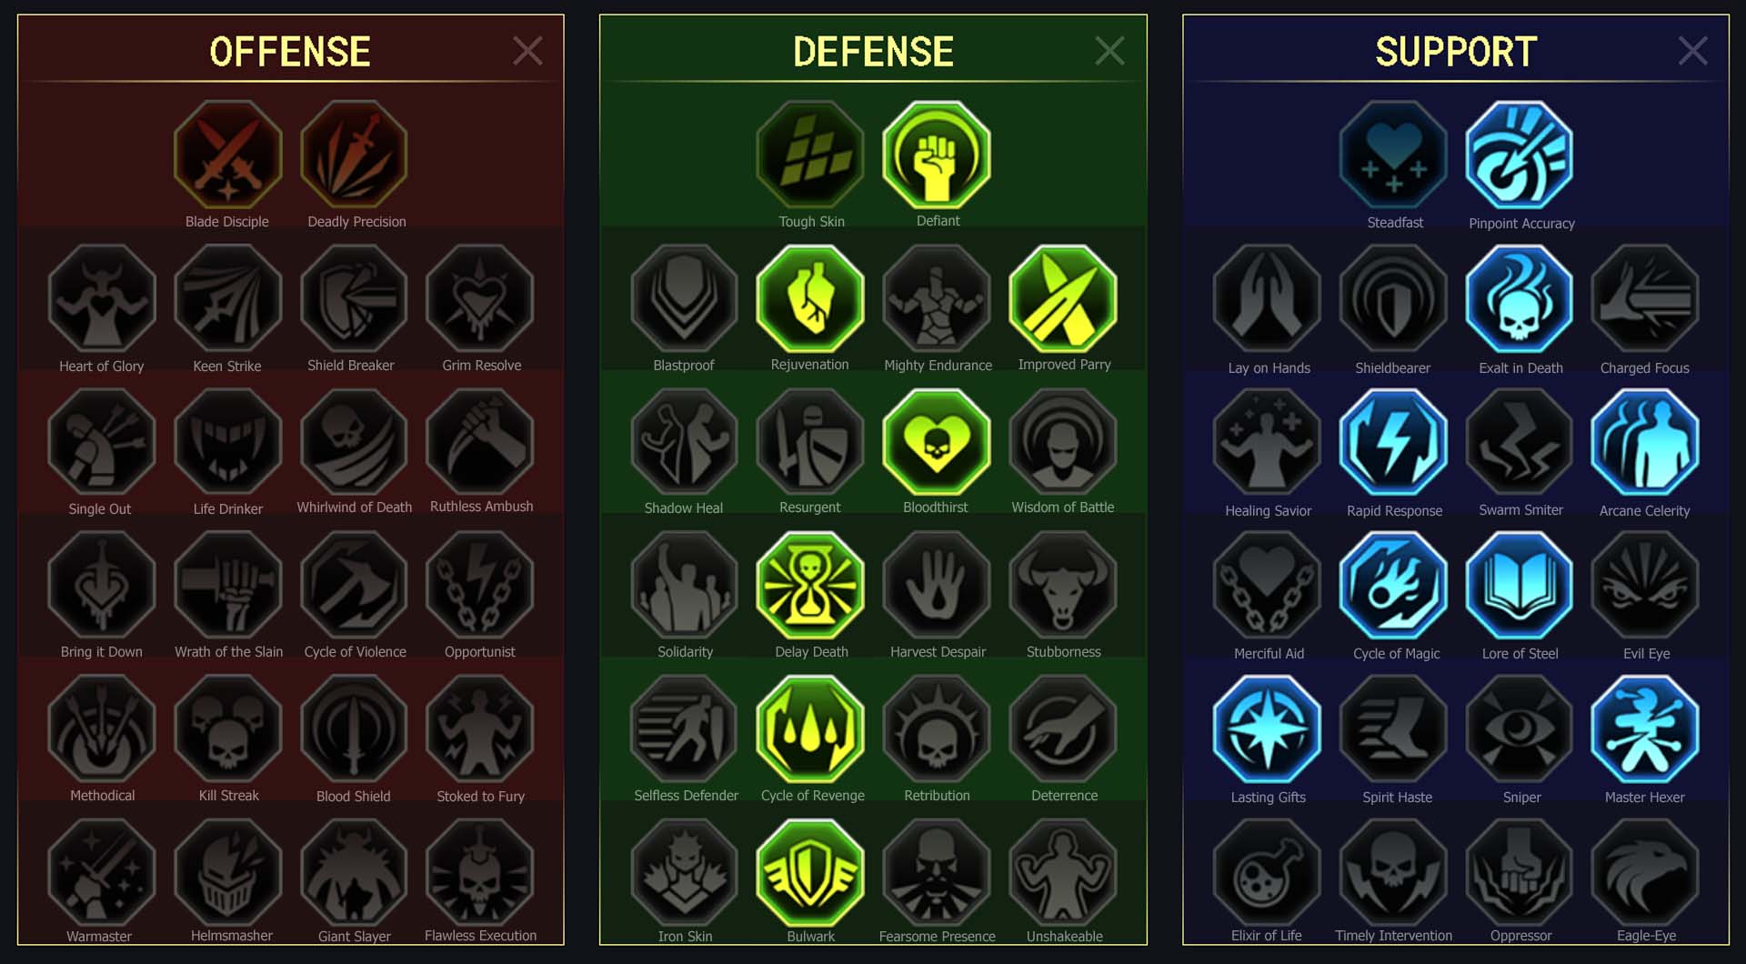The width and height of the screenshot is (1746, 964).
Task: Select the Blade Disciple mastery icon
Action: (227, 155)
